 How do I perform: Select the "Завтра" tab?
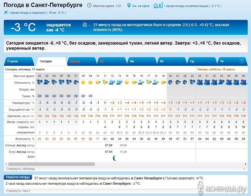75,61
